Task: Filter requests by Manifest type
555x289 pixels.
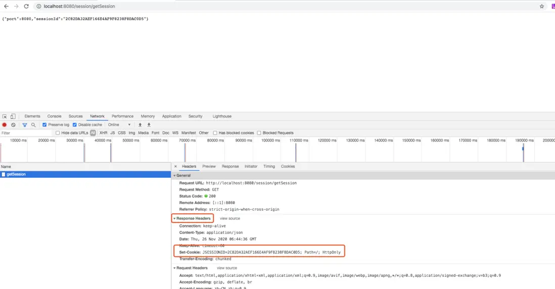Action: (x=189, y=133)
